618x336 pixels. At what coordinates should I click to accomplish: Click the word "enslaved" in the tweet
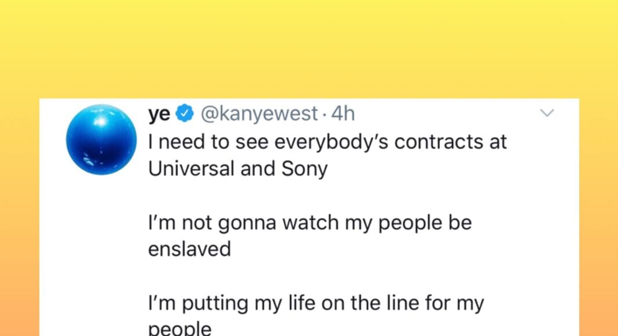point(189,250)
